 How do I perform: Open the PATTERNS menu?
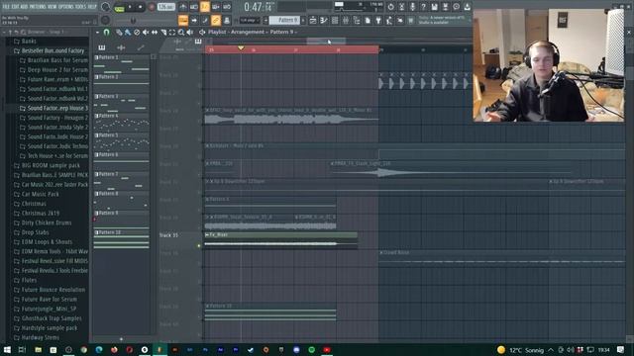pyautogui.click(x=38, y=7)
